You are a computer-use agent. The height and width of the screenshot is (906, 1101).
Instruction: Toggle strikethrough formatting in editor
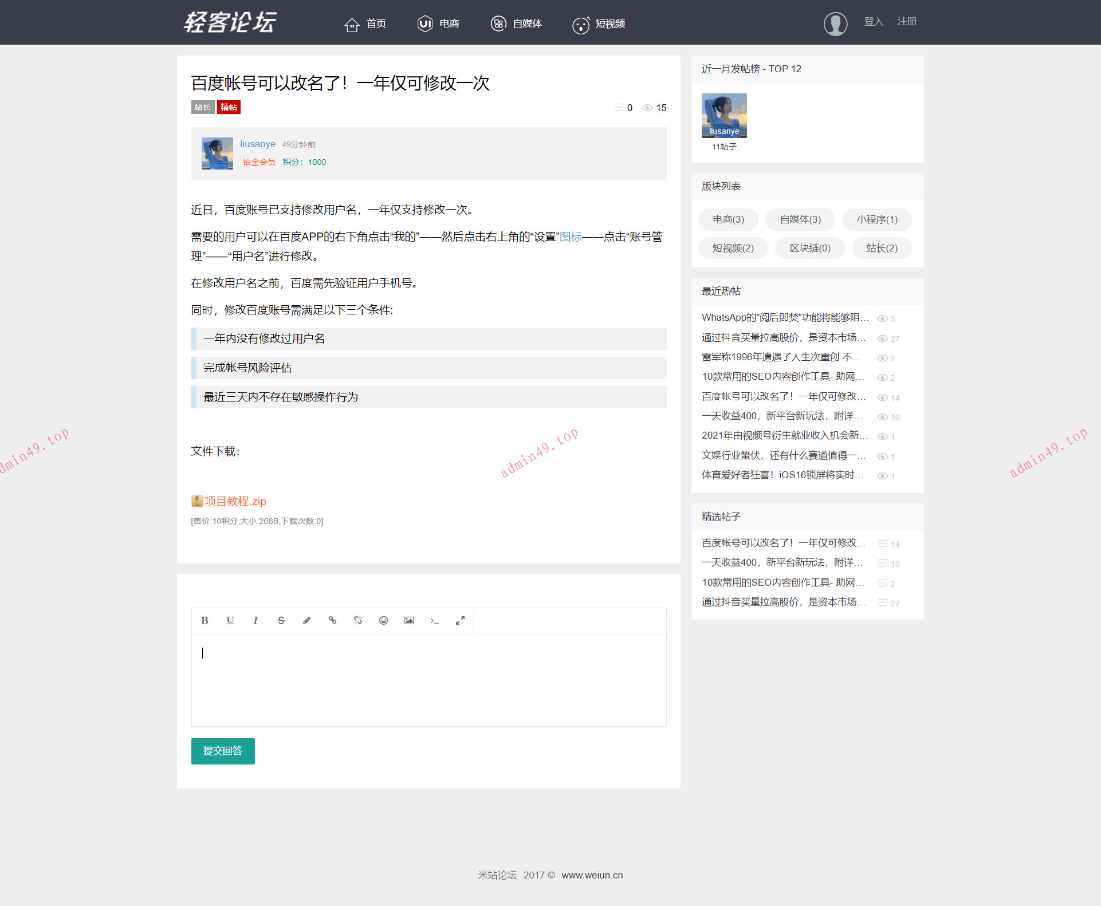pyautogui.click(x=281, y=620)
